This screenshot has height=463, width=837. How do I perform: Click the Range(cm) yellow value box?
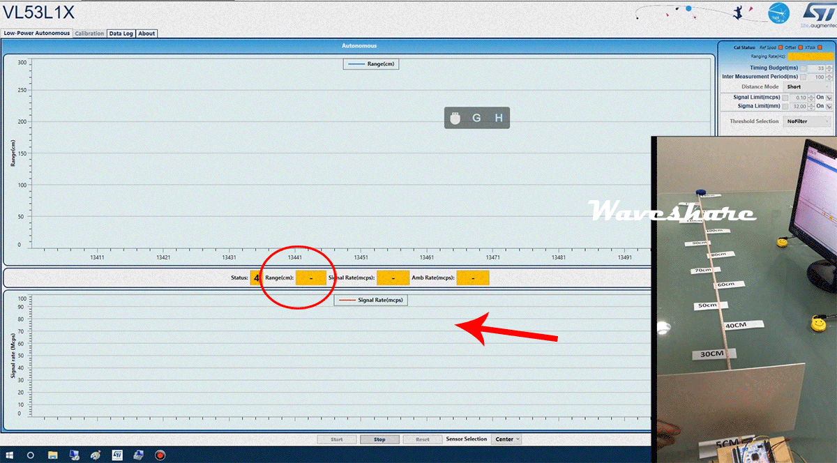pyautogui.click(x=310, y=278)
